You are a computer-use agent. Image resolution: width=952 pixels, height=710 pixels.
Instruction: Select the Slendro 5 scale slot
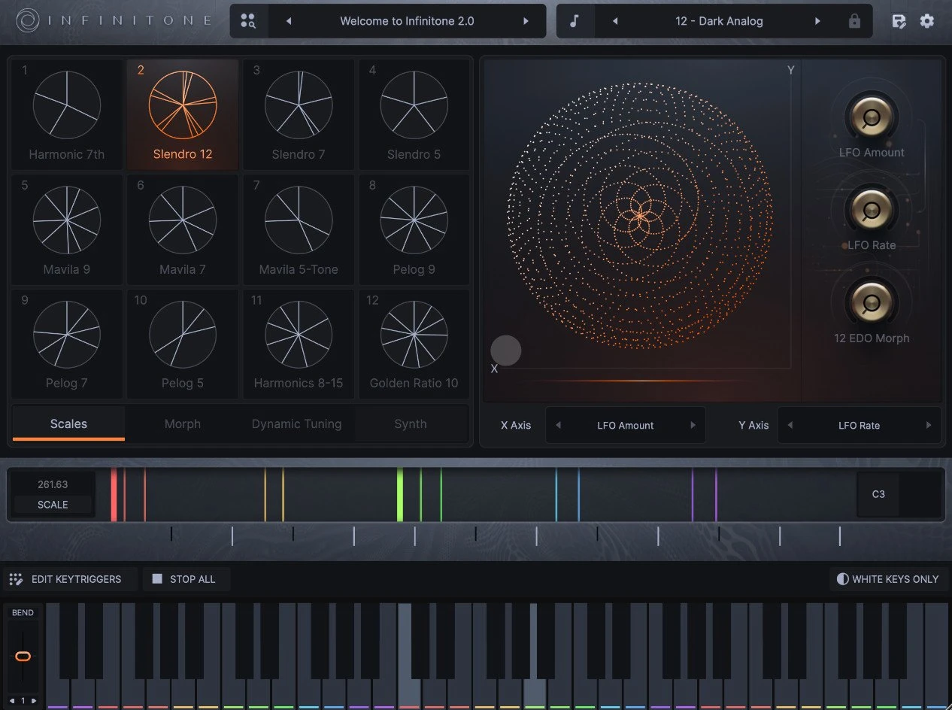click(x=414, y=114)
